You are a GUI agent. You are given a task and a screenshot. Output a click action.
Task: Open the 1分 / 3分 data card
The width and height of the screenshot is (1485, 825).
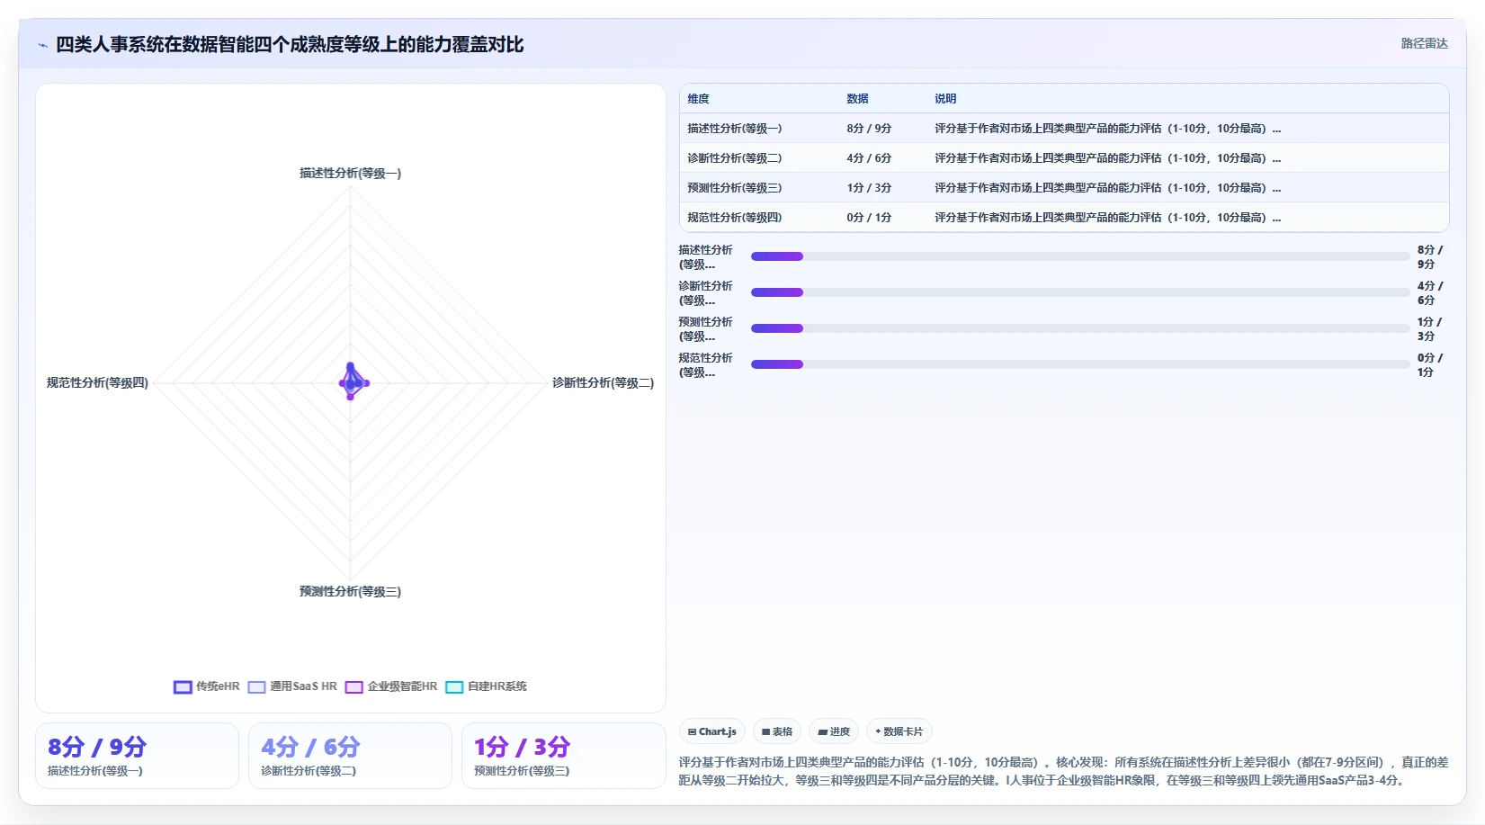point(563,756)
